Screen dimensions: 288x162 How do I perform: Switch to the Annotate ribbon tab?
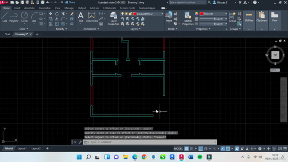point(29,8)
